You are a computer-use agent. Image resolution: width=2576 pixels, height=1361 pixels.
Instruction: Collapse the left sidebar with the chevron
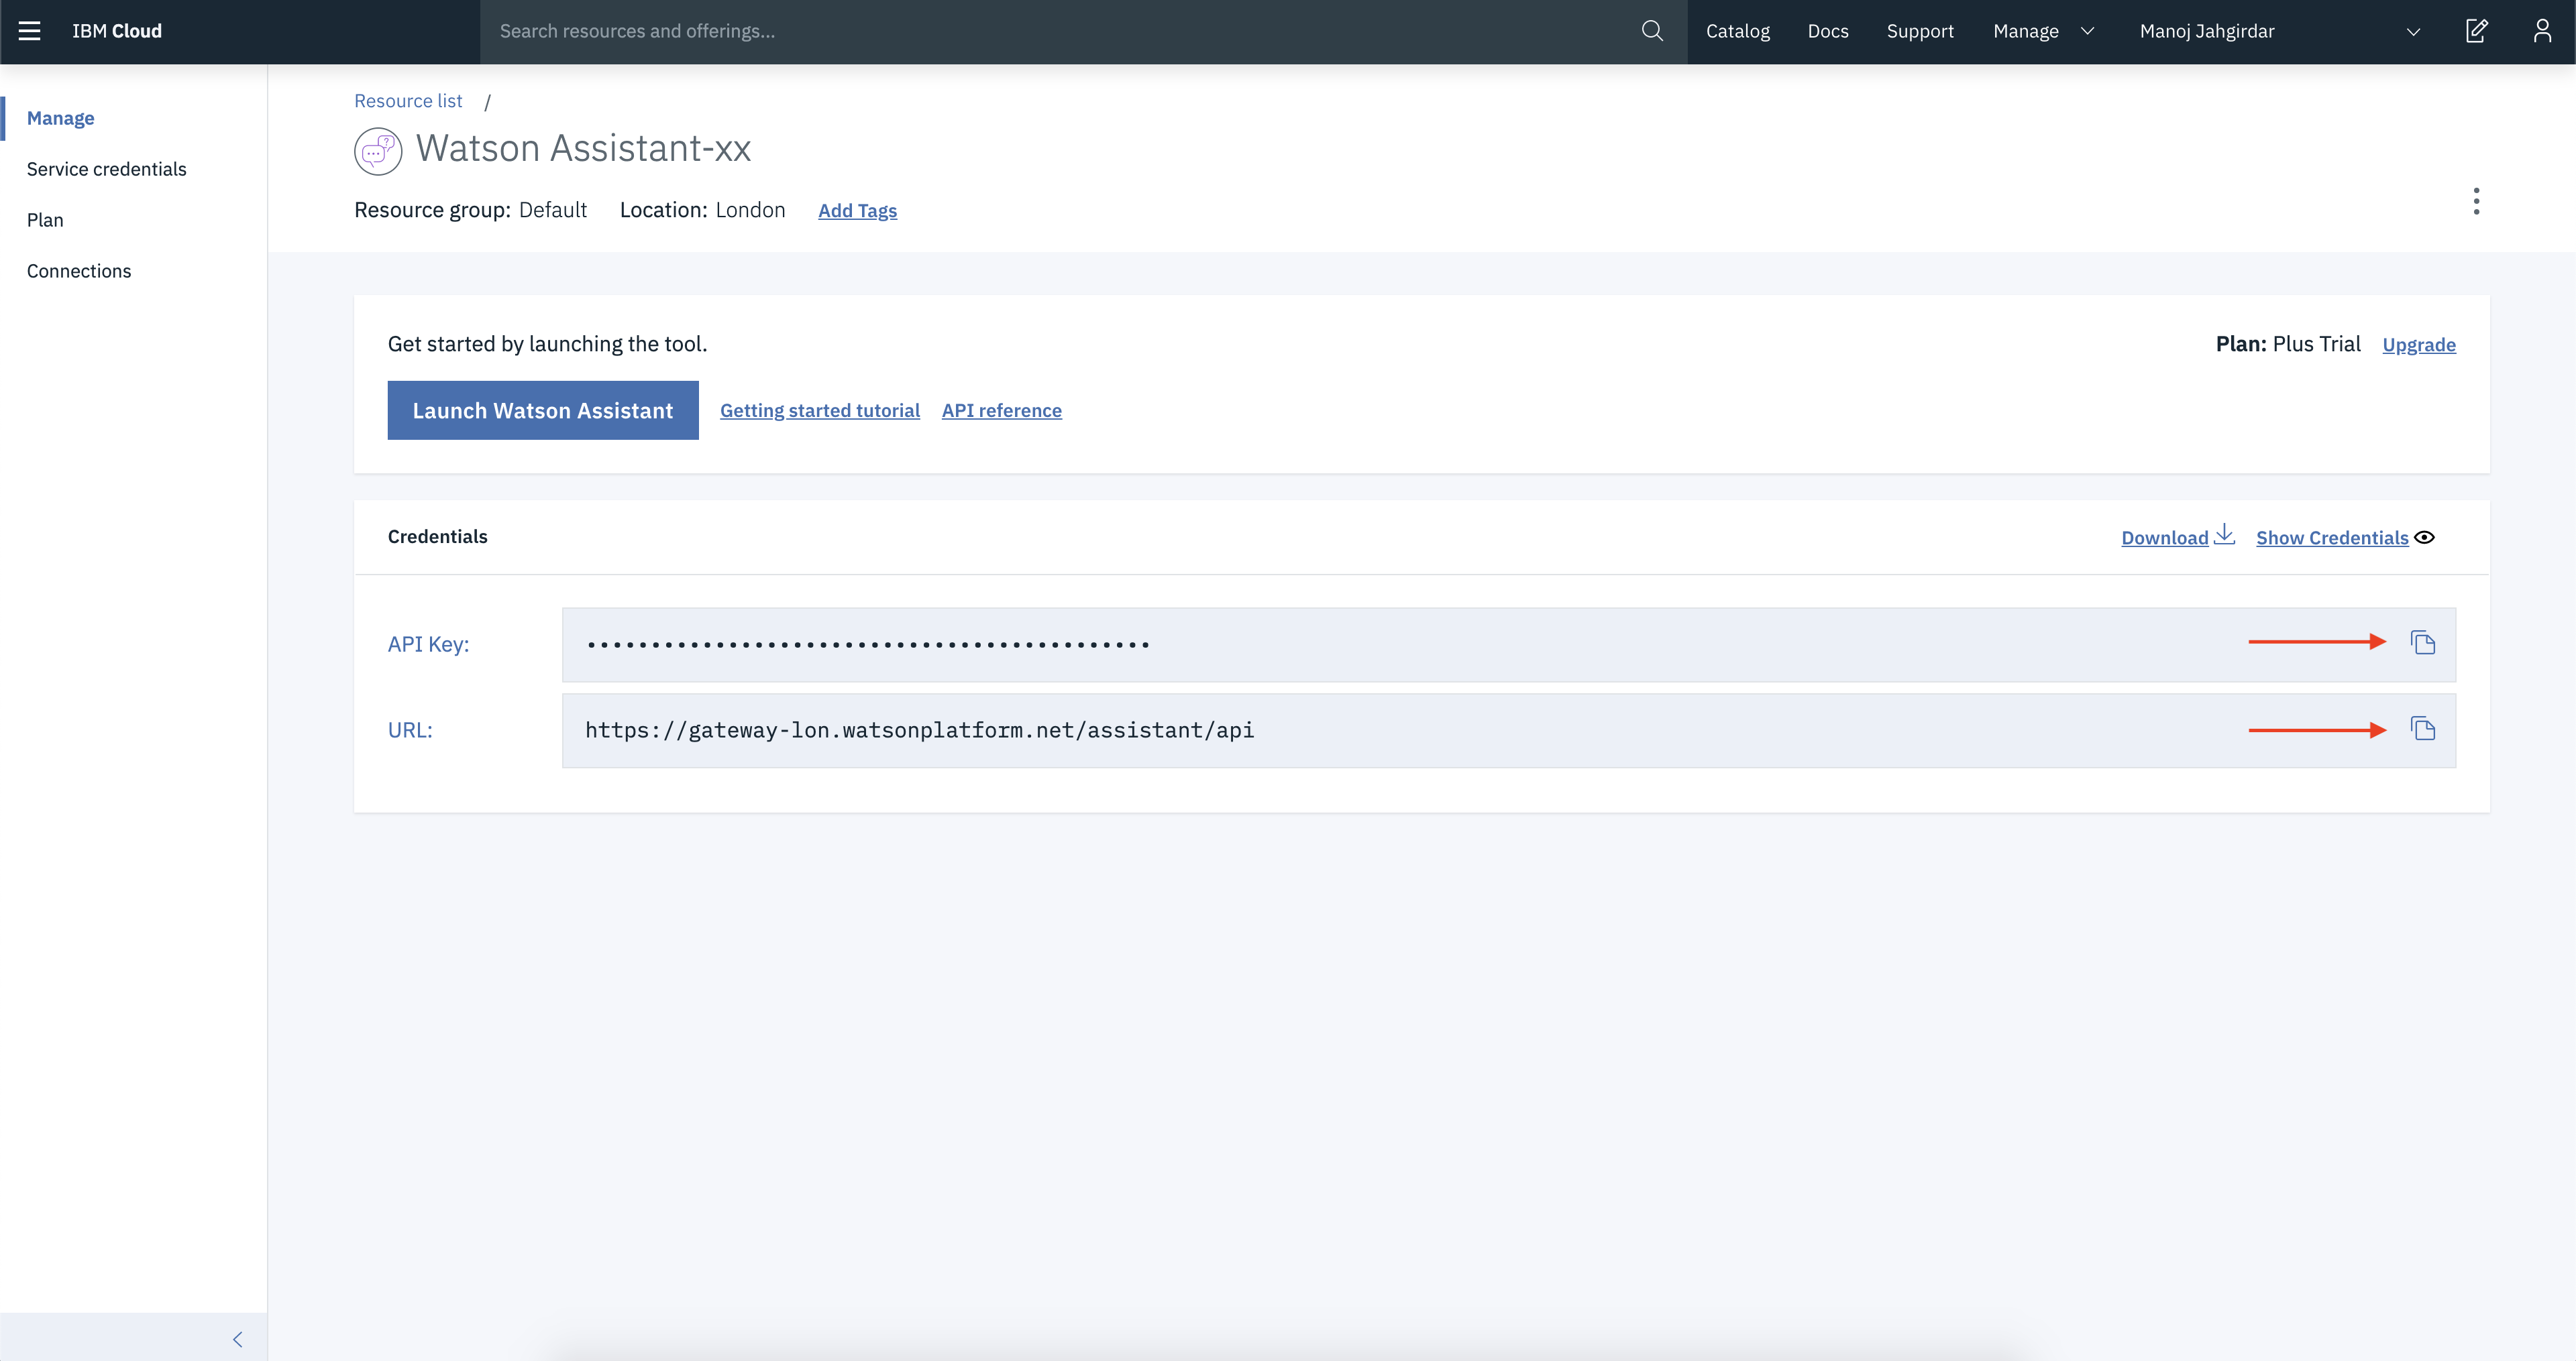(x=238, y=1339)
